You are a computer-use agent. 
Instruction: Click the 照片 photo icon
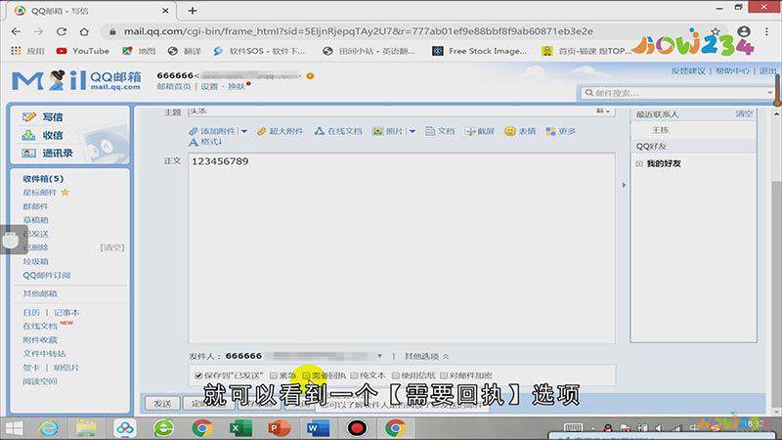(x=377, y=131)
